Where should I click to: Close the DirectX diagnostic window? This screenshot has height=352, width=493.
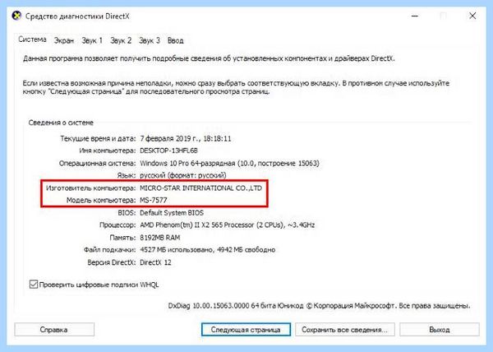coord(472,16)
